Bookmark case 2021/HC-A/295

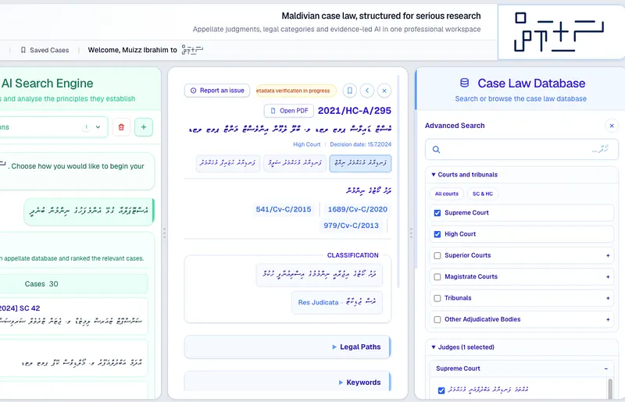pyautogui.click(x=349, y=91)
